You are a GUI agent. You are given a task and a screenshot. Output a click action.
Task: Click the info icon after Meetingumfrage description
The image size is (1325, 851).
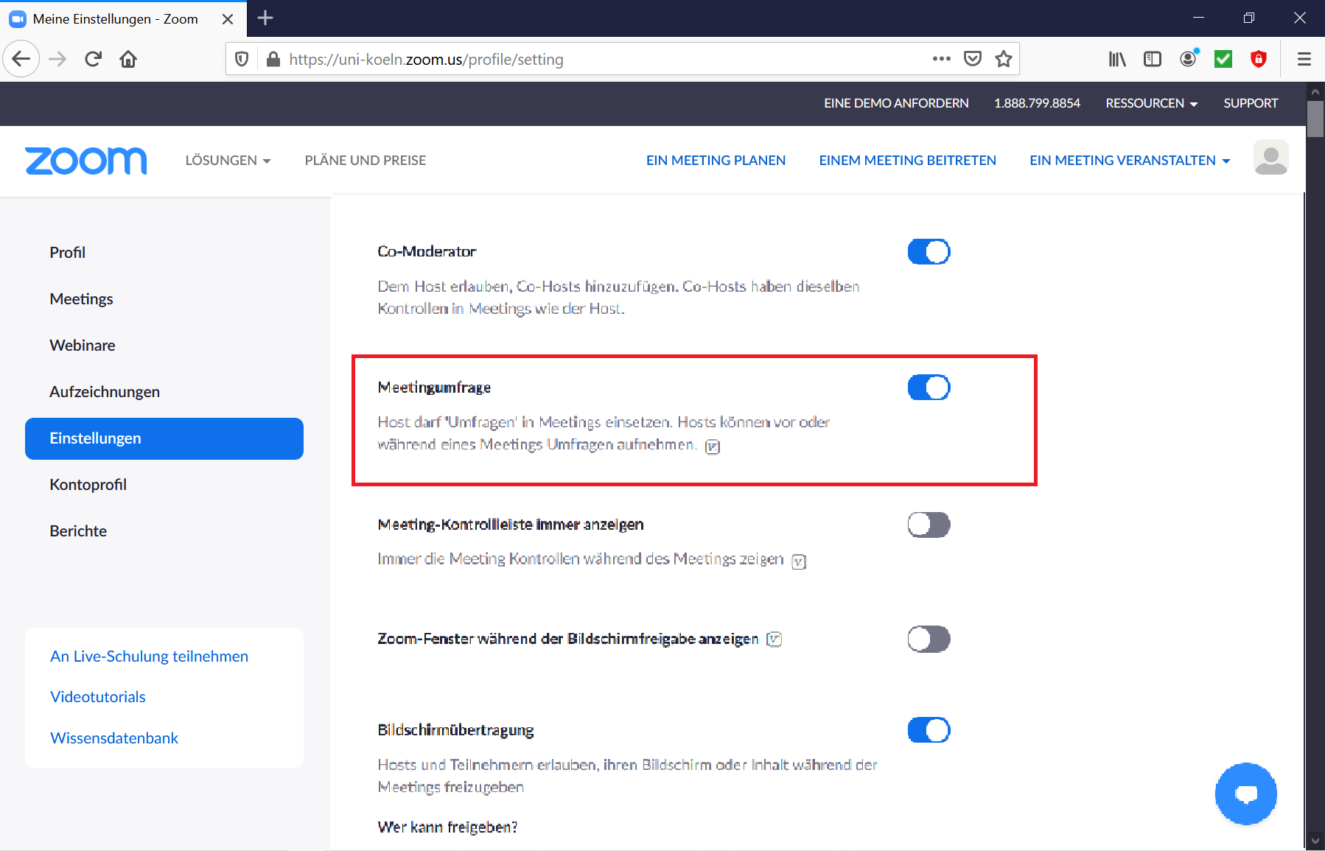pos(713,446)
